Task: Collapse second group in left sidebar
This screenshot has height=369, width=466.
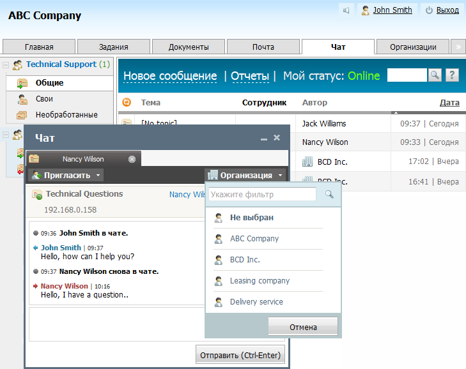Action: [6, 135]
